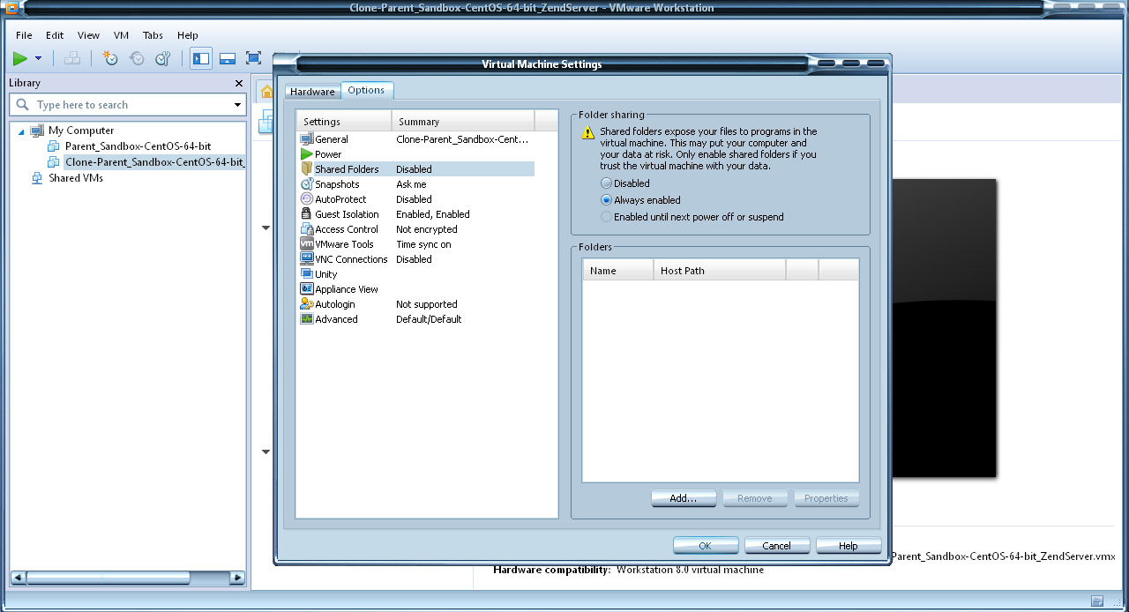Switch to the Options tab
Viewport: 1129px width, 612px height.
(x=366, y=90)
